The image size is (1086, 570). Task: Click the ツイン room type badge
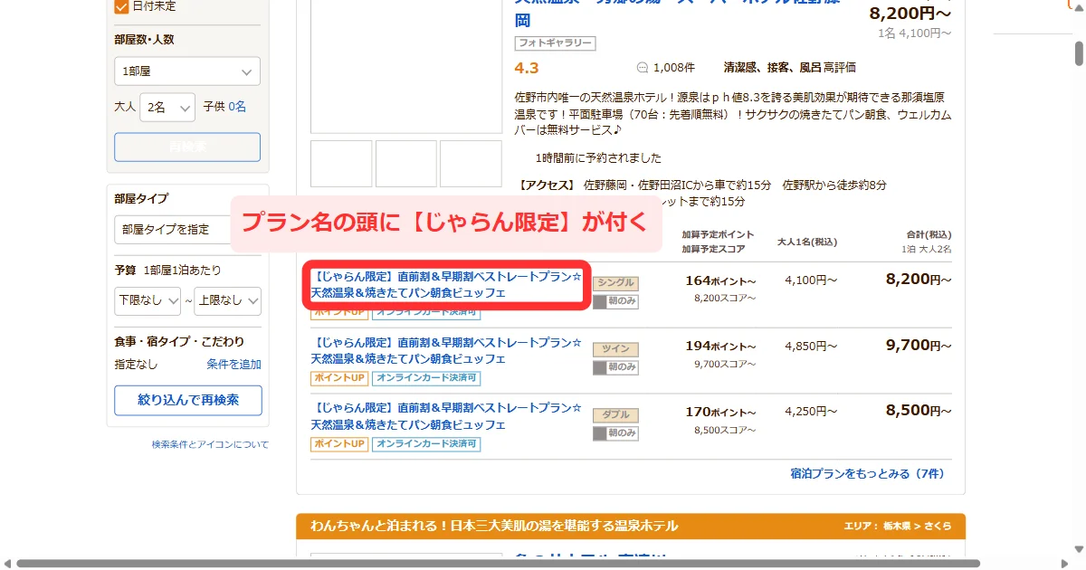click(x=615, y=348)
